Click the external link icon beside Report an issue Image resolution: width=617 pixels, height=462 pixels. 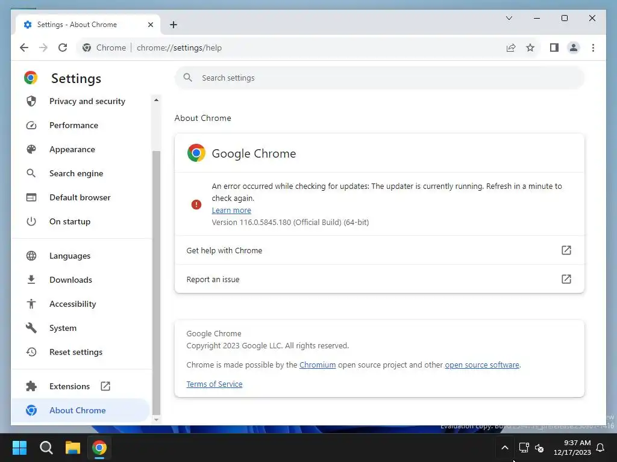[566, 279]
